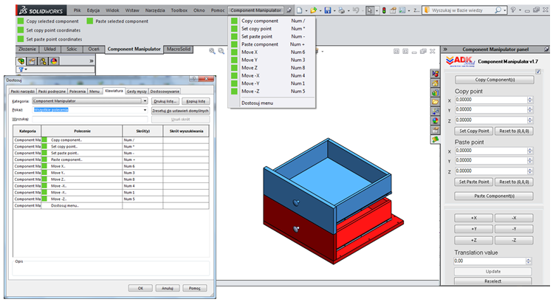Viewport: 553px width, 302px height.
Task: Switch to the Szkic command tab
Action: click(x=72, y=49)
